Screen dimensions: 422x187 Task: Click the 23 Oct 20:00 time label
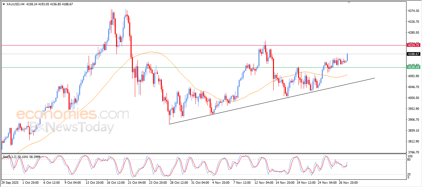158,182
